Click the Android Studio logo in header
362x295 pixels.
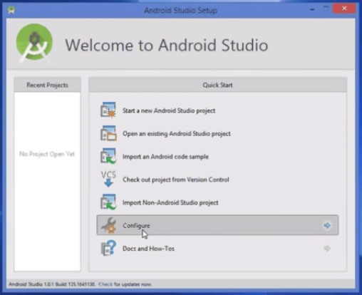coord(35,43)
